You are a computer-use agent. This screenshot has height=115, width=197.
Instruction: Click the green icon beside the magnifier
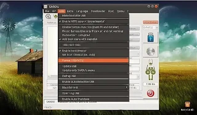55,16
